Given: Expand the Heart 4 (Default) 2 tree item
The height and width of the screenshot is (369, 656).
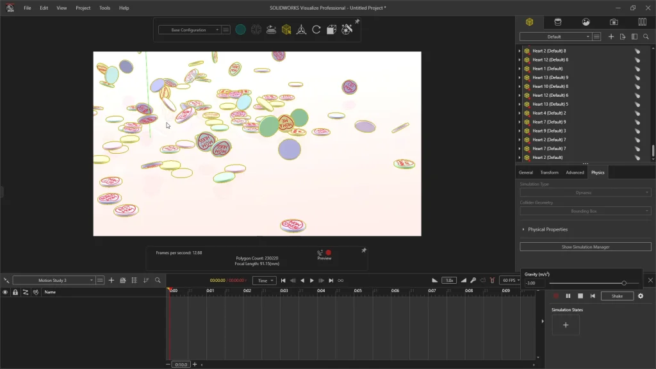Looking at the screenshot, I should [x=520, y=113].
